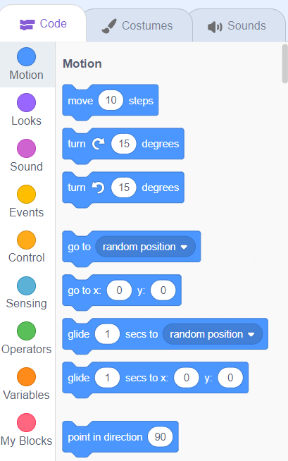Image resolution: width=288 pixels, height=461 pixels.
Task: Select the orange Control category circle
Action: [x=27, y=240]
